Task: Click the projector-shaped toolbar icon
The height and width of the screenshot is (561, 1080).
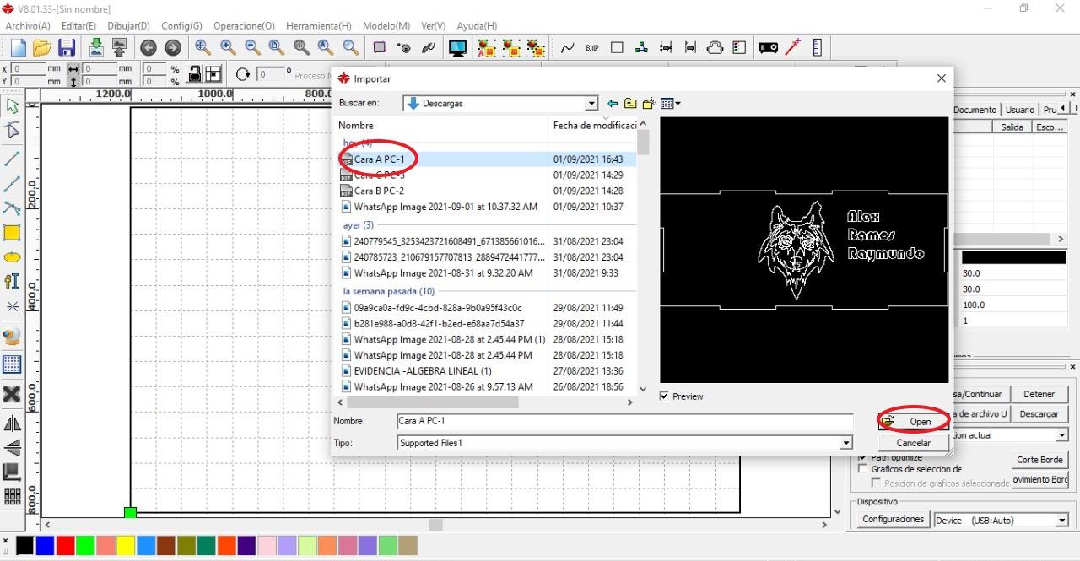Action: pos(768,48)
